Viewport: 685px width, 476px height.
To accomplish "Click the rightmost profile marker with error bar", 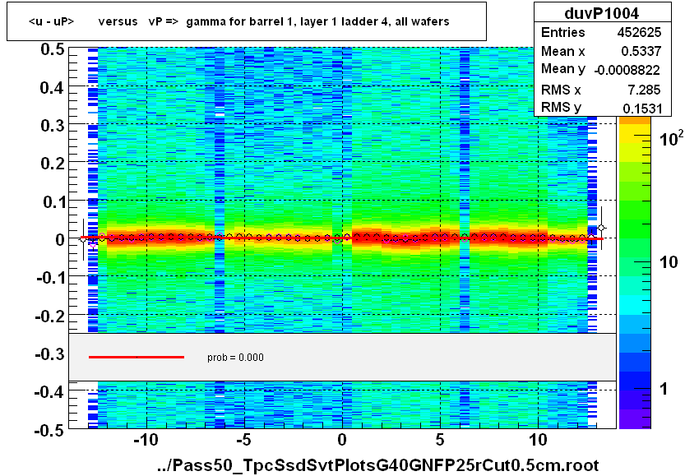I will click(x=602, y=228).
